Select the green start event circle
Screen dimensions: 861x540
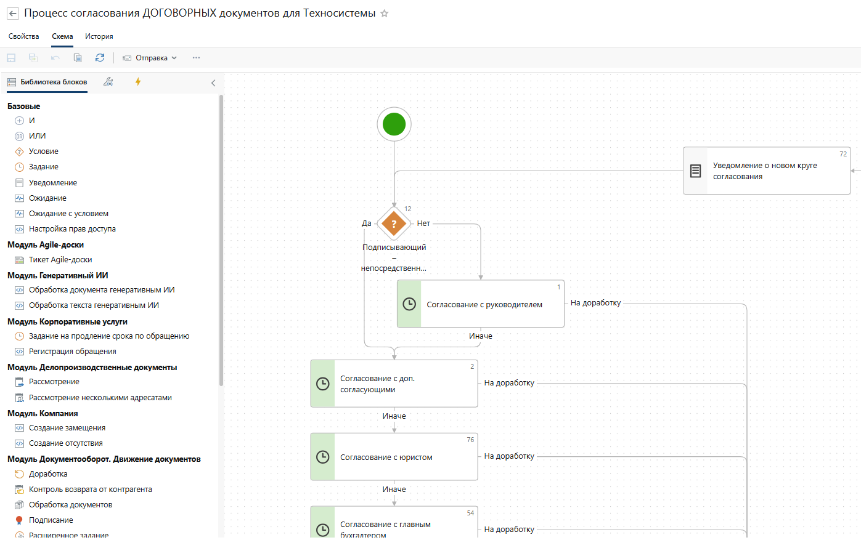click(x=394, y=124)
